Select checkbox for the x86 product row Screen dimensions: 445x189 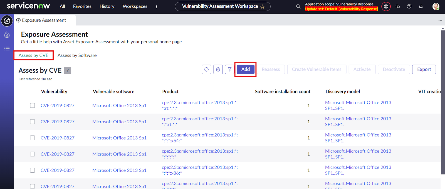33,170
